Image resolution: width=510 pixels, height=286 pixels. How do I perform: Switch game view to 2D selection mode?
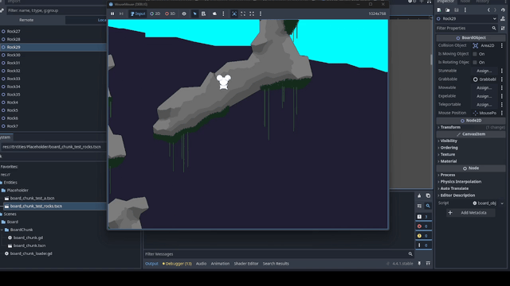point(155,14)
